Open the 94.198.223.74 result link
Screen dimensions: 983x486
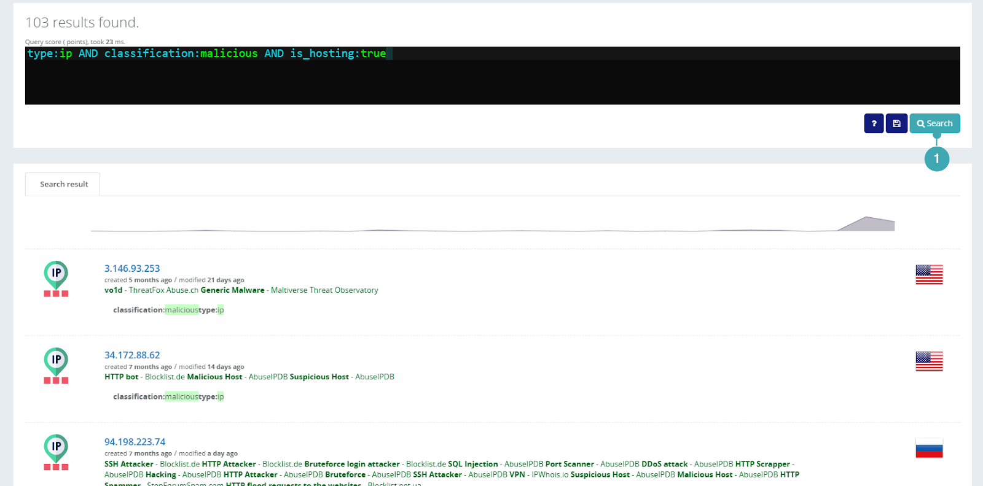pos(135,442)
